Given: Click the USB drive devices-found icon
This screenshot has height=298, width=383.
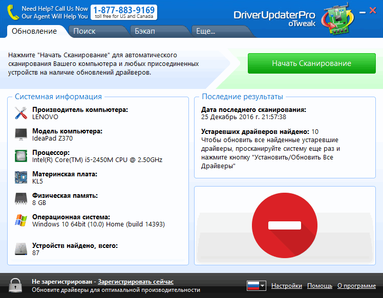Looking at the screenshot, I should click(21, 249).
